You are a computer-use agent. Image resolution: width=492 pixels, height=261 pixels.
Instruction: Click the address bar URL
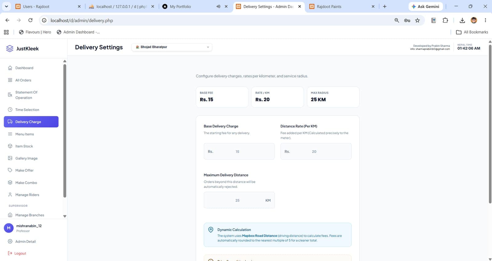82,20
